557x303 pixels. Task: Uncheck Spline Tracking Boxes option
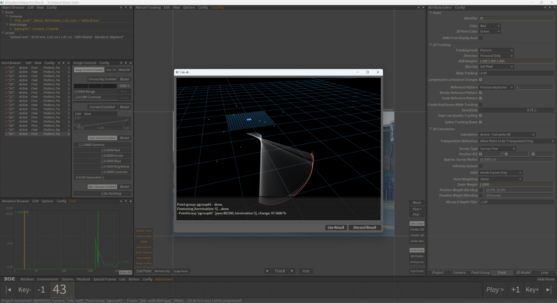(x=480, y=121)
